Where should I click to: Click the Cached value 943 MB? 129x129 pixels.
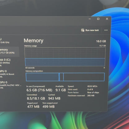(54, 98)
